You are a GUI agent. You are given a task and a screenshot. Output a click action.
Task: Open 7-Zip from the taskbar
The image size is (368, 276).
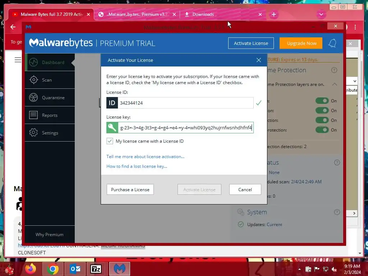pos(96,269)
